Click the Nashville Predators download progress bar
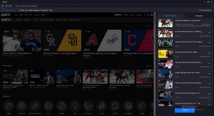The width and height of the screenshot is (214, 116). 193,26
